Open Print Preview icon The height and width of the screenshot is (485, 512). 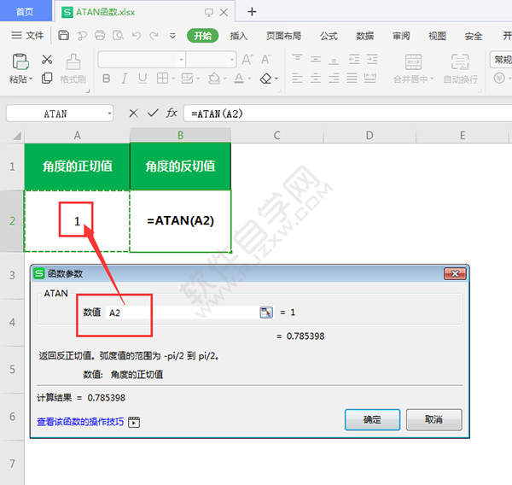coord(118,35)
